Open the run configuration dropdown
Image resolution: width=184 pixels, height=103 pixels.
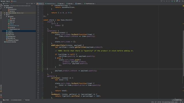[162, 1]
